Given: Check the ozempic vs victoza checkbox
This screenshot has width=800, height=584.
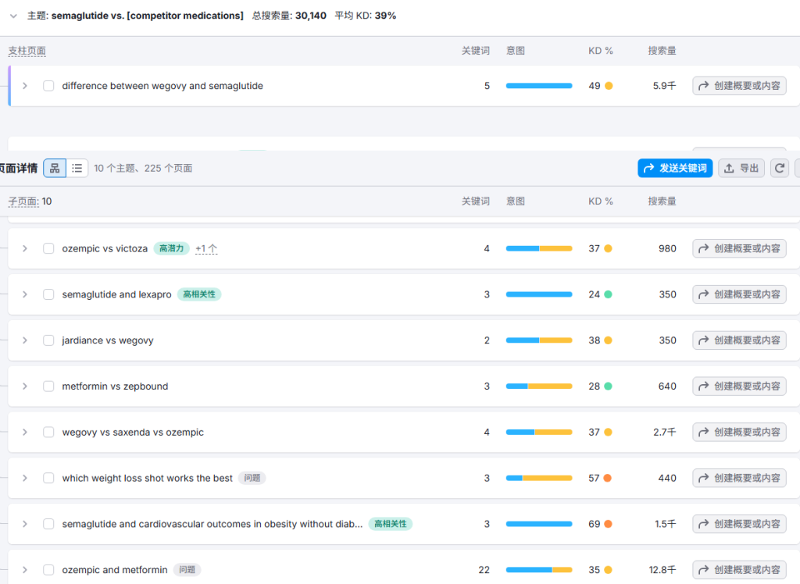Looking at the screenshot, I should [x=48, y=248].
